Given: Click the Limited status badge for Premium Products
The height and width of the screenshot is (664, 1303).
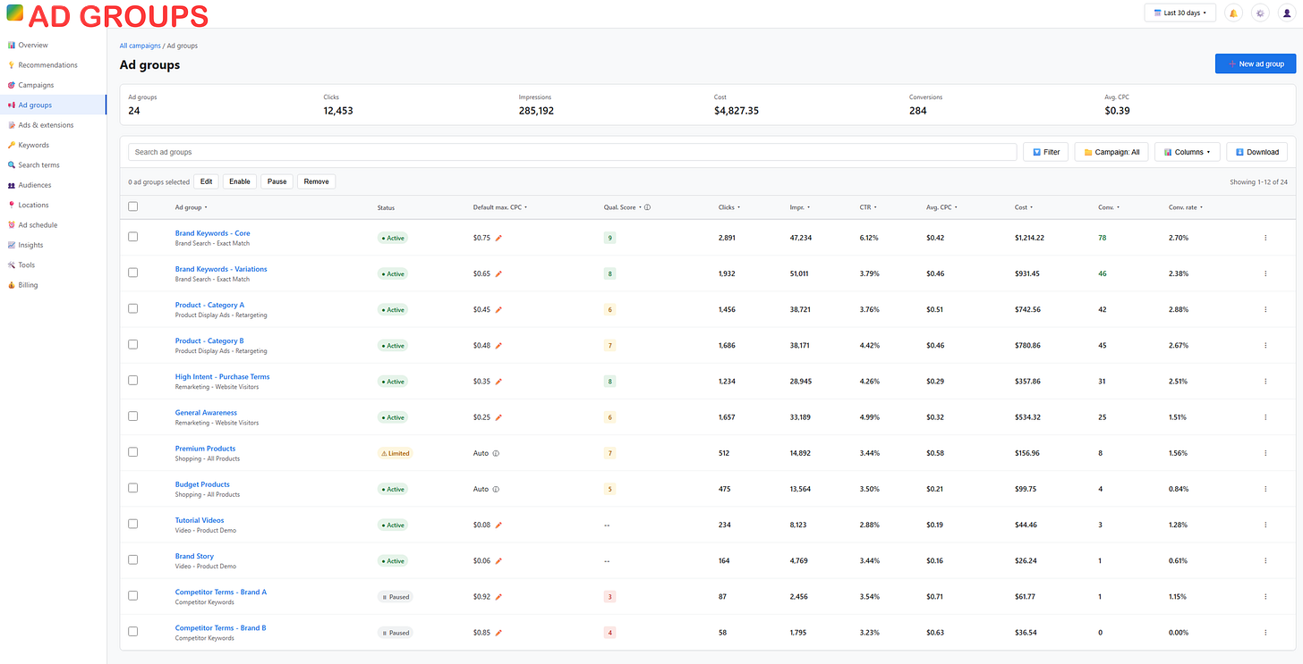Looking at the screenshot, I should pos(395,453).
